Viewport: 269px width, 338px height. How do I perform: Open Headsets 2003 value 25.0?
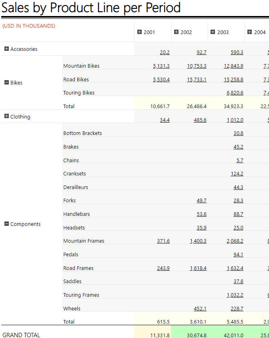(239, 227)
